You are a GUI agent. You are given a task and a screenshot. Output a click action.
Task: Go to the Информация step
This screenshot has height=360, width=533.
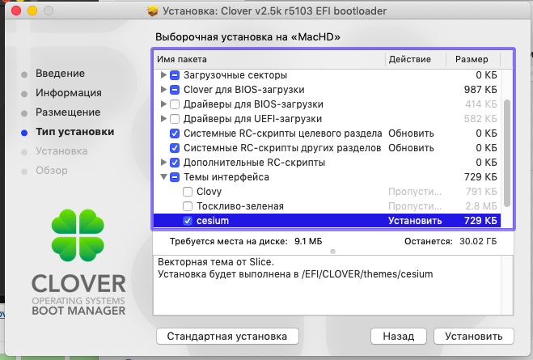tap(69, 93)
